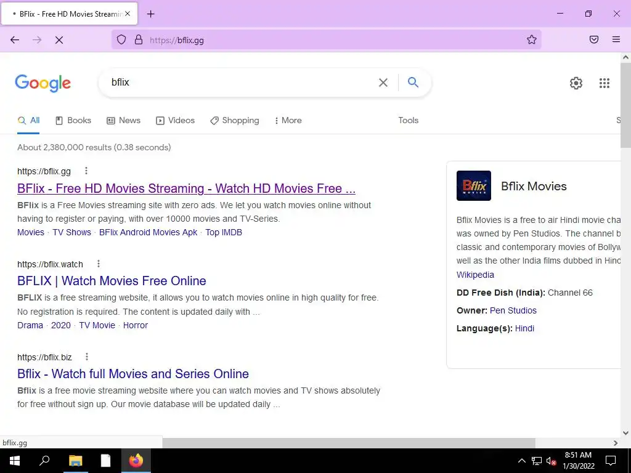Open the Wikipedia link in knowledge panel
The height and width of the screenshot is (473, 631).
(475, 275)
